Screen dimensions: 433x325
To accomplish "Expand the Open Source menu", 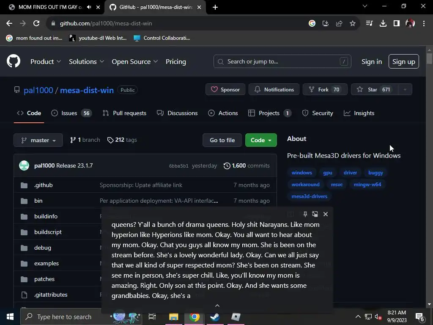I will coord(135,62).
